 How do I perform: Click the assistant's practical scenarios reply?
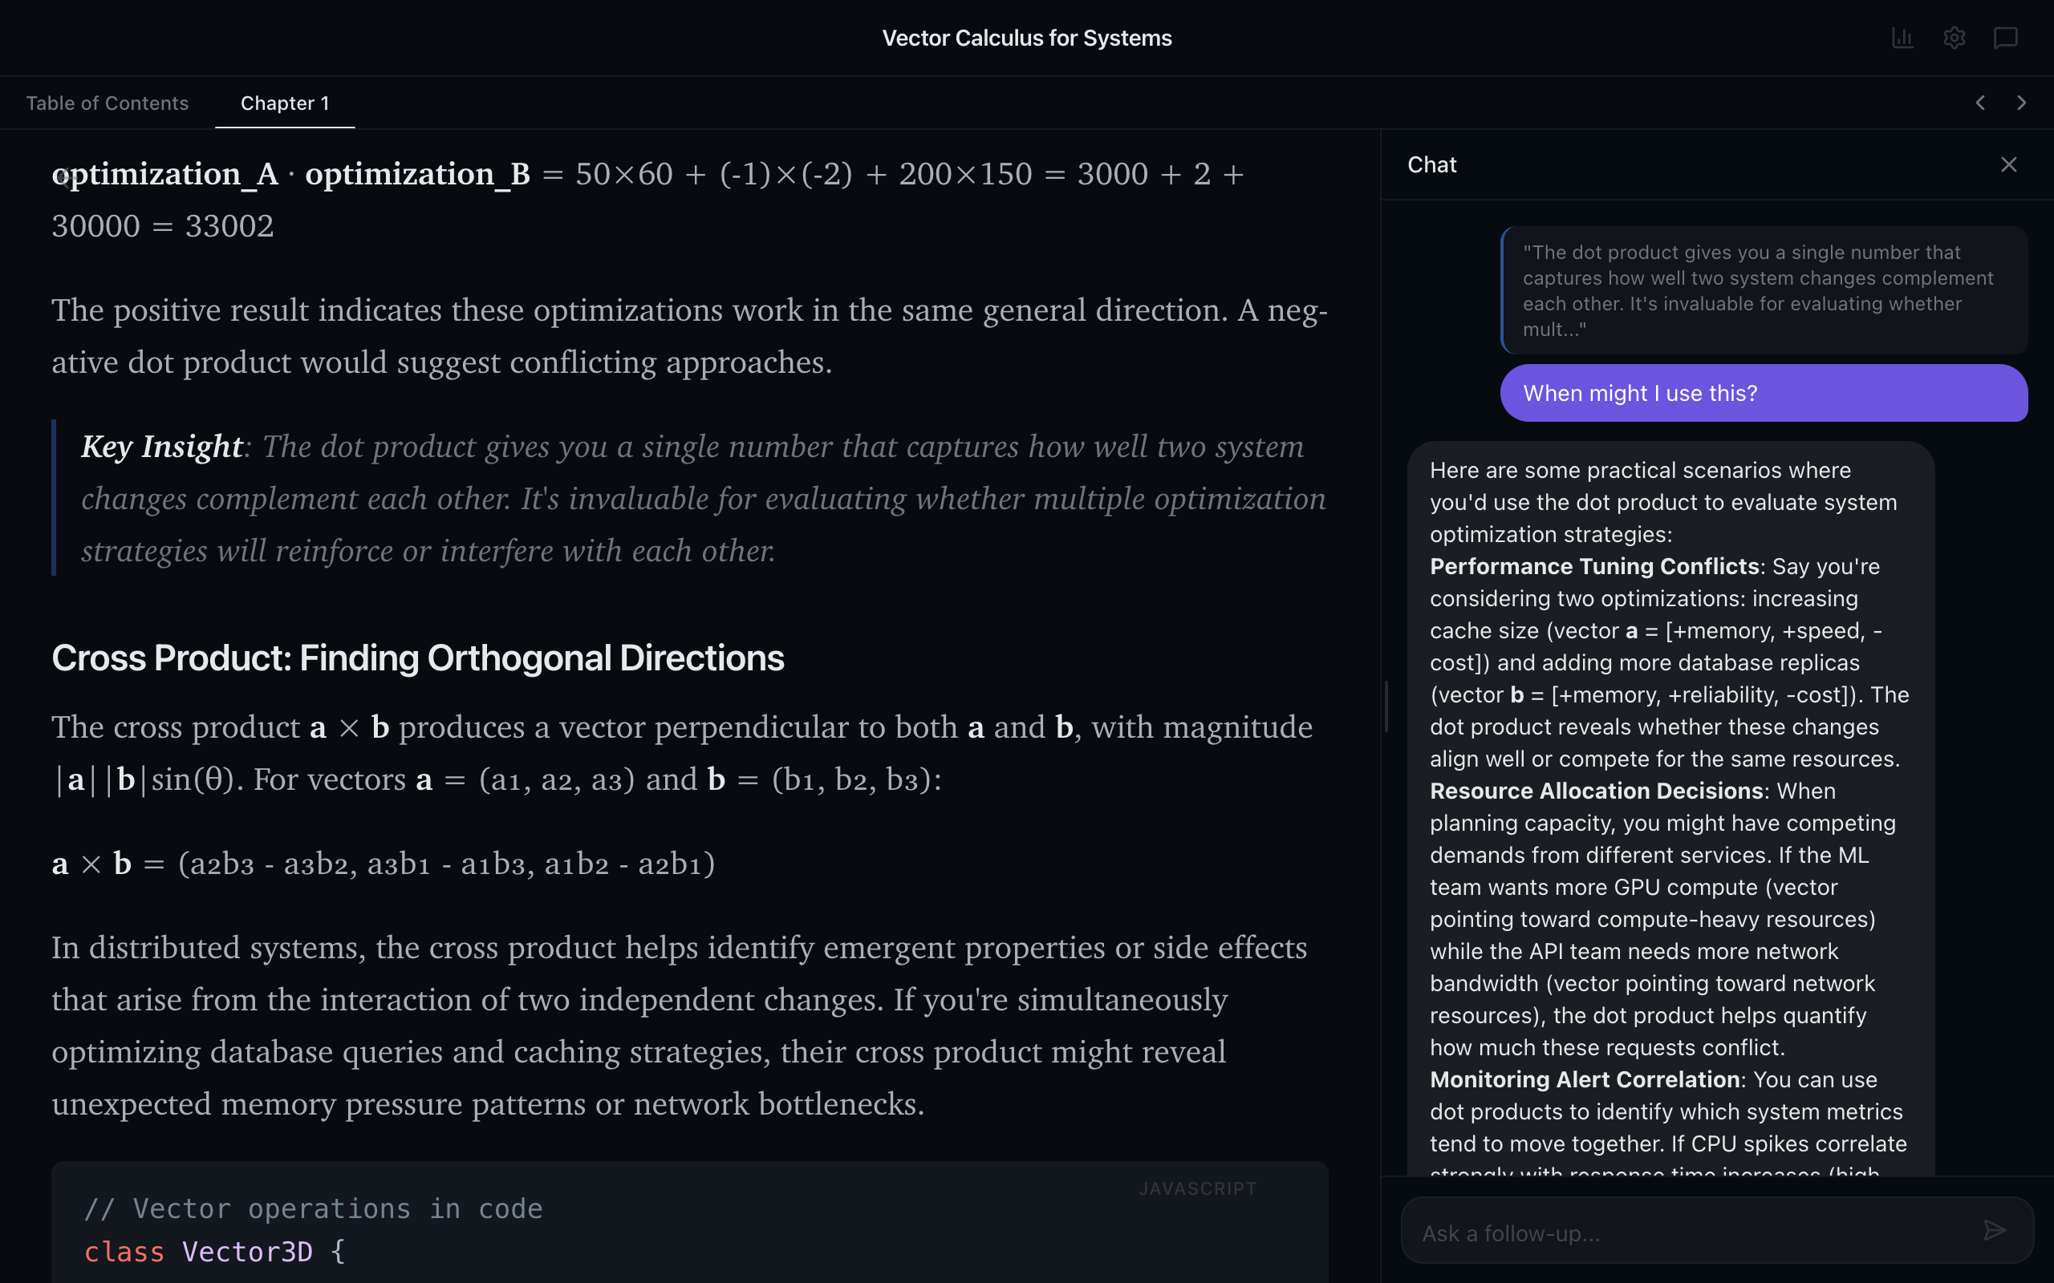click(x=1670, y=806)
